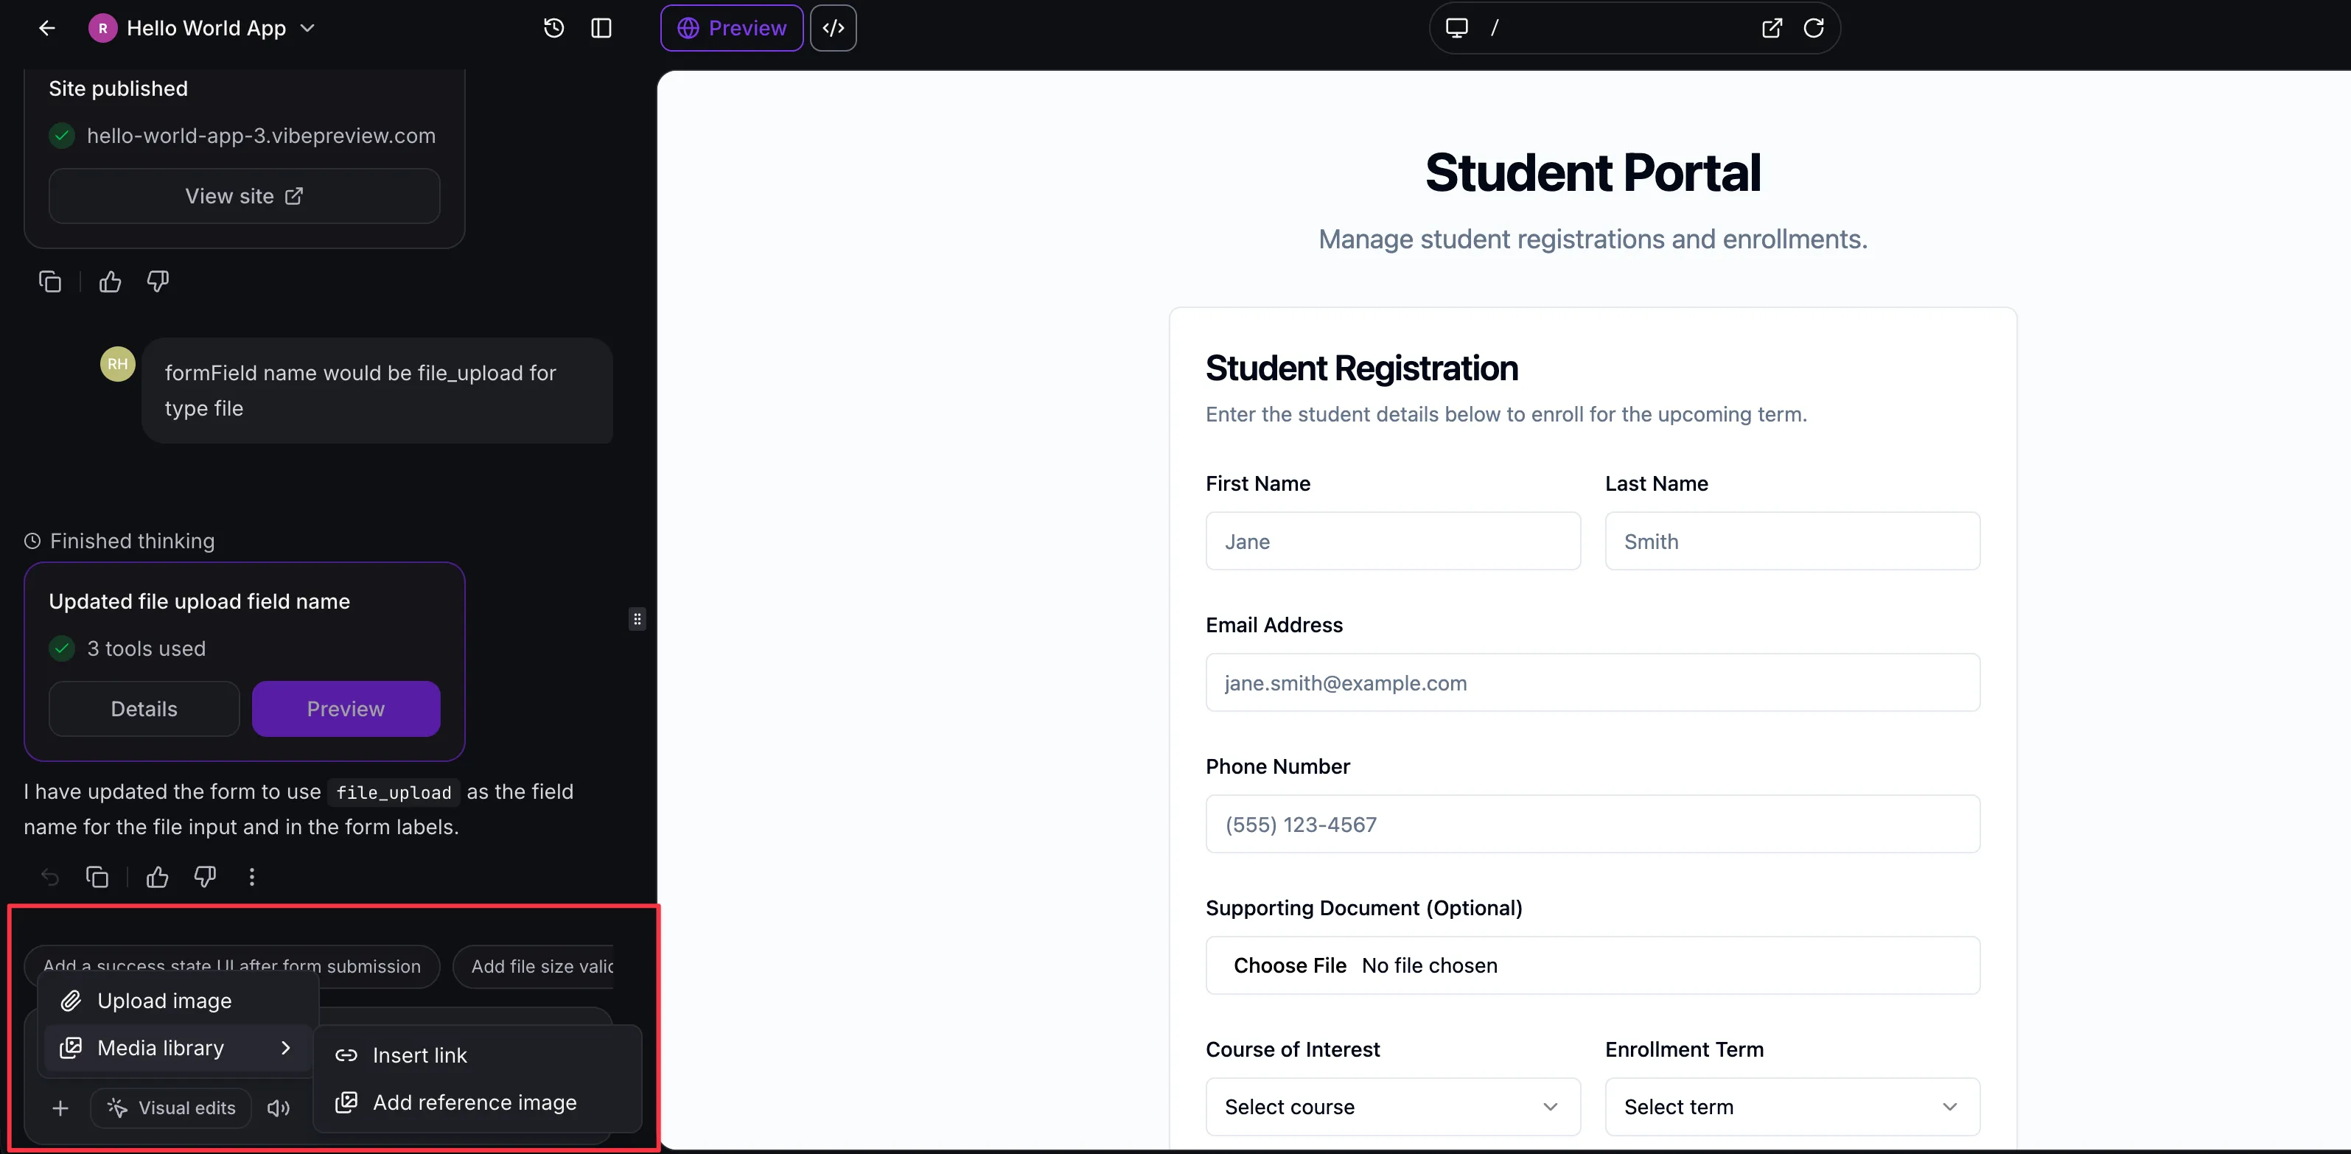The image size is (2351, 1154).
Task: Click the Choose File button
Action: click(1290, 965)
